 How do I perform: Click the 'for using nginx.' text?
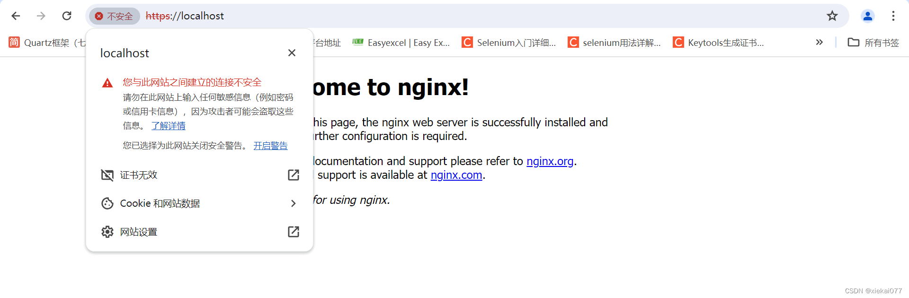point(351,200)
